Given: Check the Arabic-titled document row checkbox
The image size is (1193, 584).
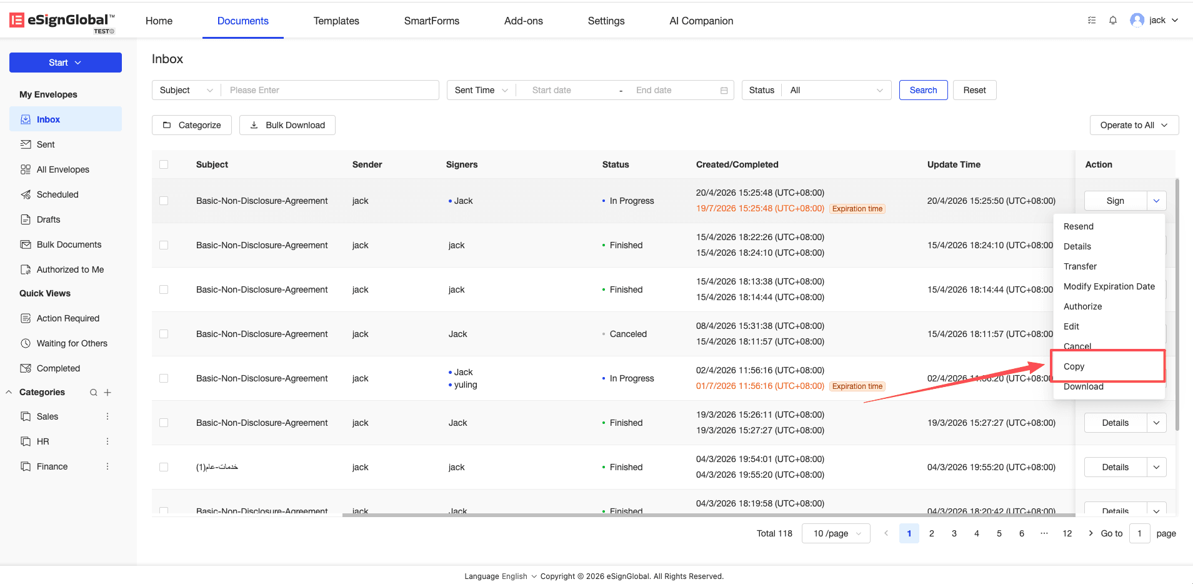Looking at the screenshot, I should [x=164, y=467].
